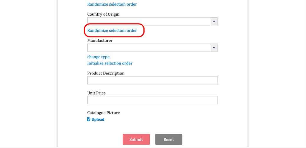Click the Product Description label
The image size is (306, 148).
[106, 73]
